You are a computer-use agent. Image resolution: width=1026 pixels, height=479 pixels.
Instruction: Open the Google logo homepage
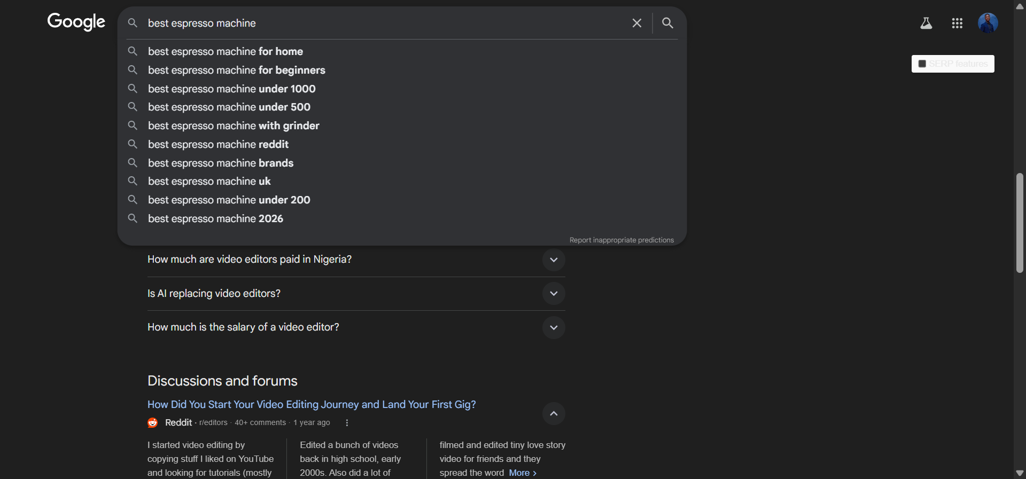pos(76,22)
